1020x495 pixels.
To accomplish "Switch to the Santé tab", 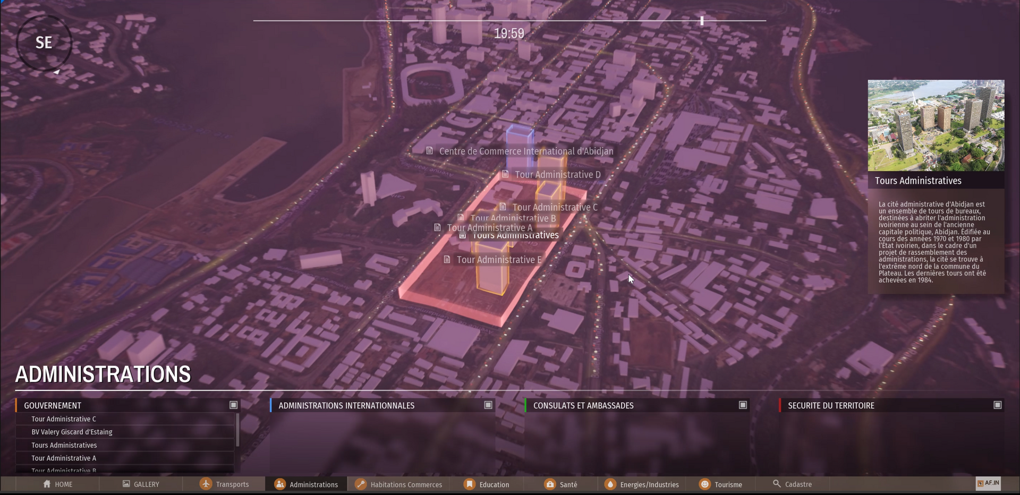I will [561, 484].
